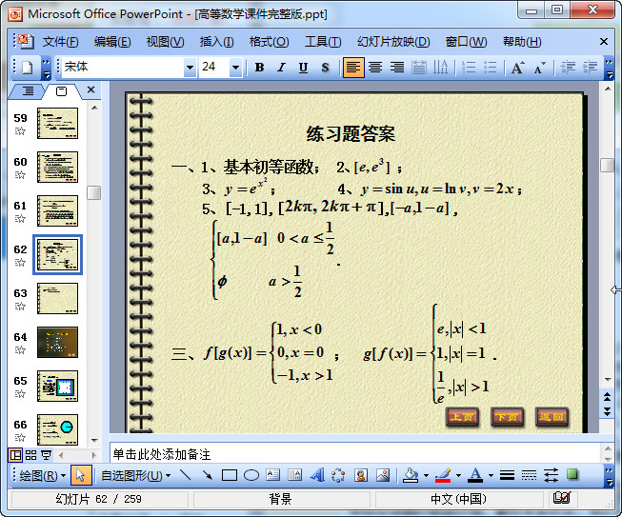Click the Distributed alignment icon
The height and width of the screenshot is (517, 622).
[418, 68]
